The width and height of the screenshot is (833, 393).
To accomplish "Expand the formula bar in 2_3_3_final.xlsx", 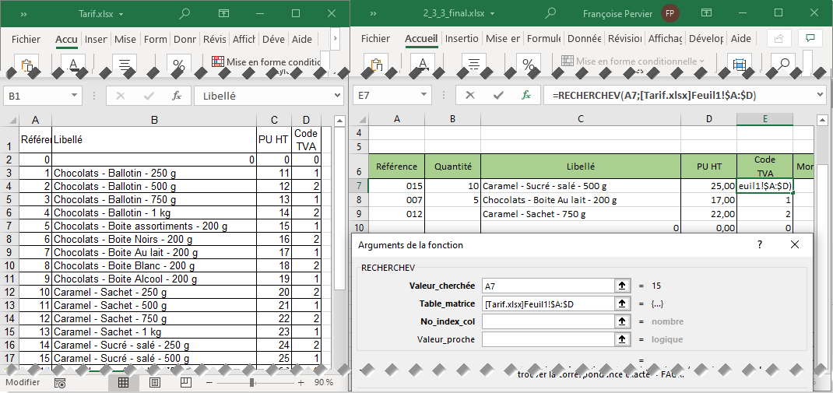I will pyautogui.click(x=821, y=95).
